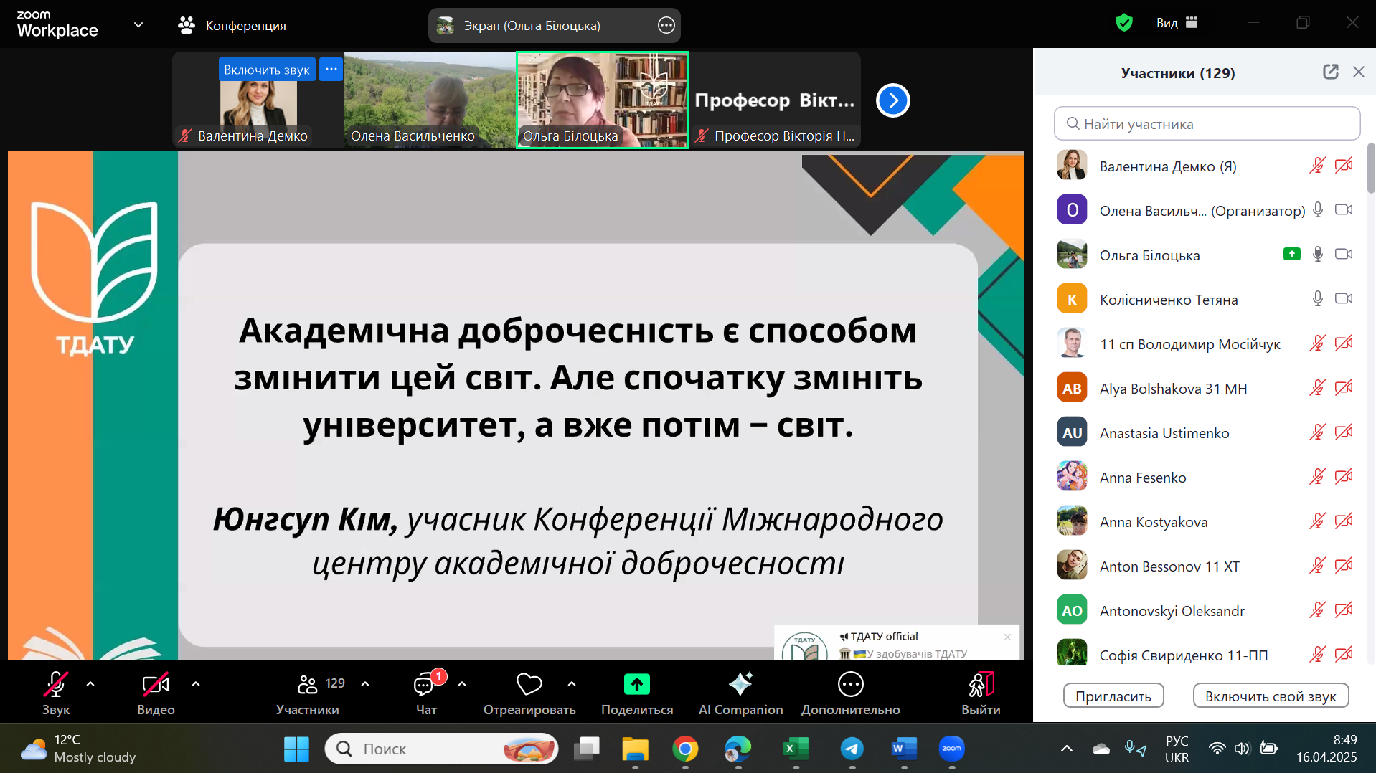
Task: Select Anna Kostyakova in participants list
Action: click(x=1205, y=521)
